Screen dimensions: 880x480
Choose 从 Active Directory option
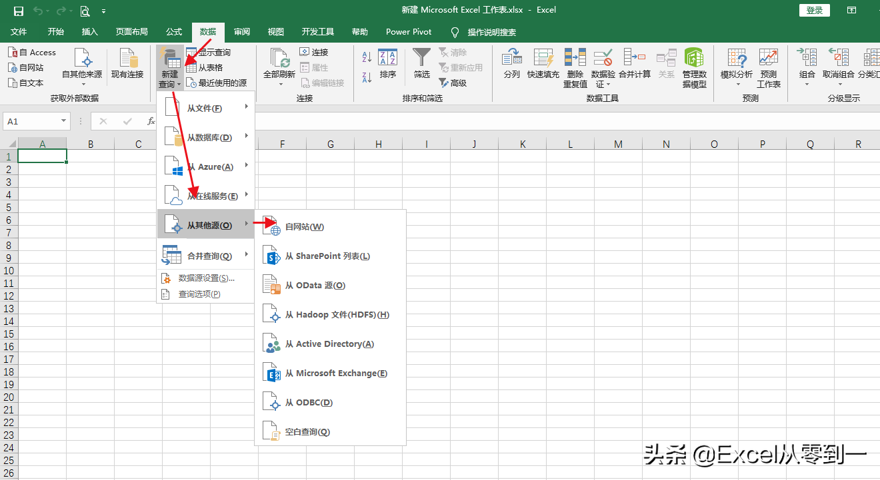click(331, 344)
